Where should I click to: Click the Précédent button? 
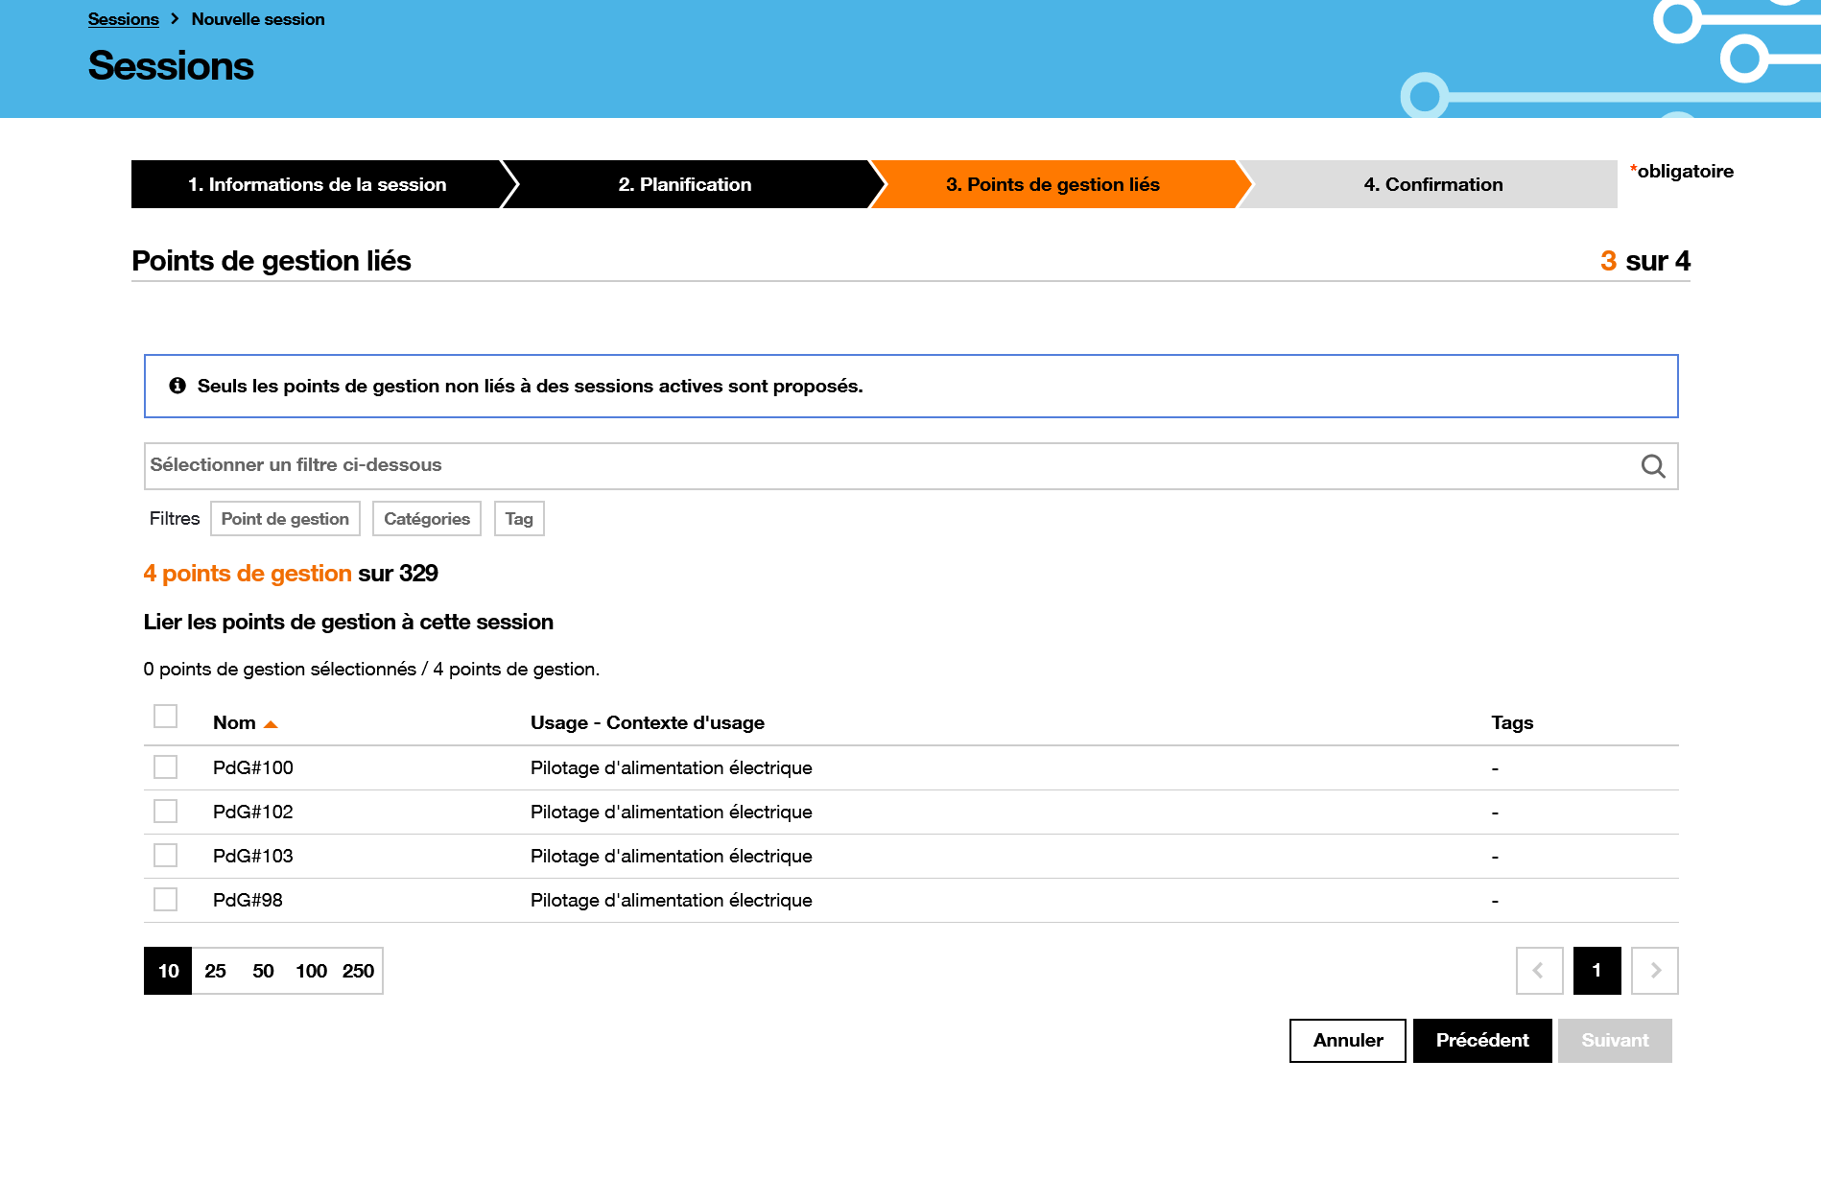1481,1040
